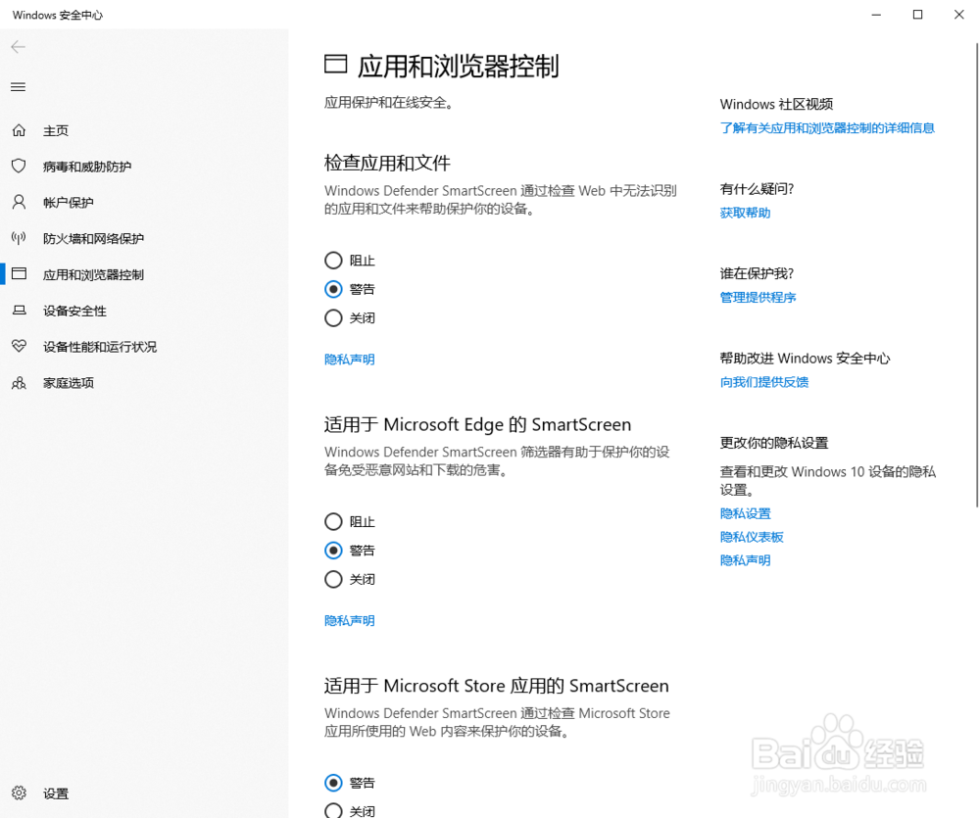The height and width of the screenshot is (818, 980).
Task: Open 设置 at sidebar bottom
Action: click(56, 794)
